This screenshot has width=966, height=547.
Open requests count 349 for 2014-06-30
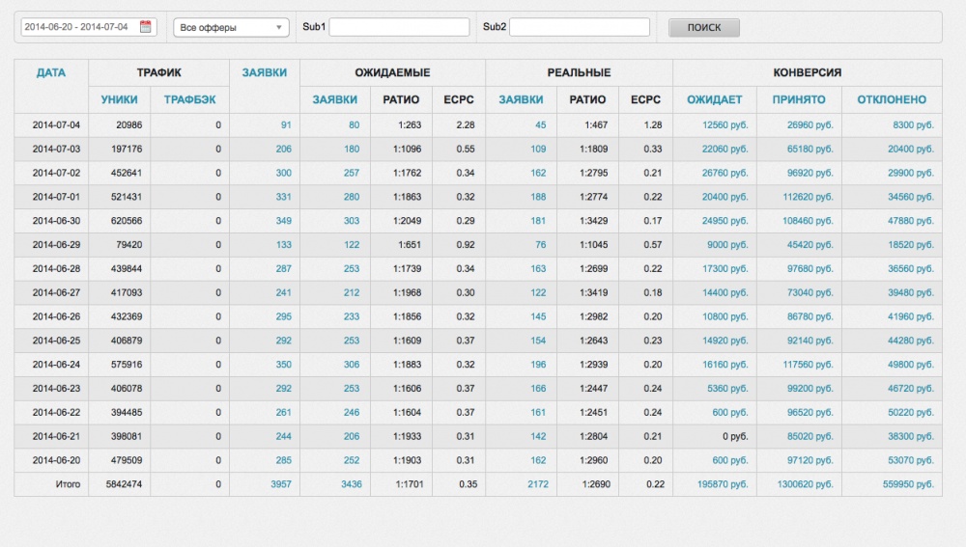283,221
